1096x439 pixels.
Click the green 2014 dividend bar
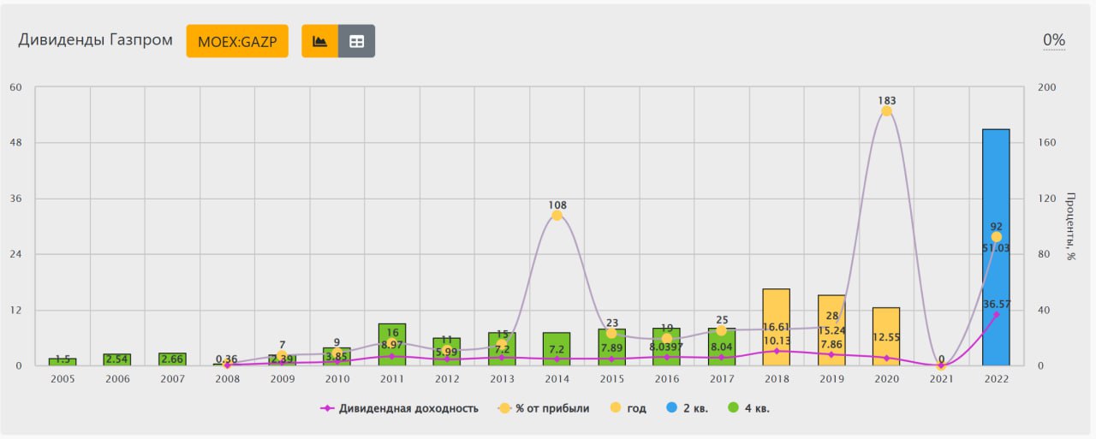(x=557, y=349)
